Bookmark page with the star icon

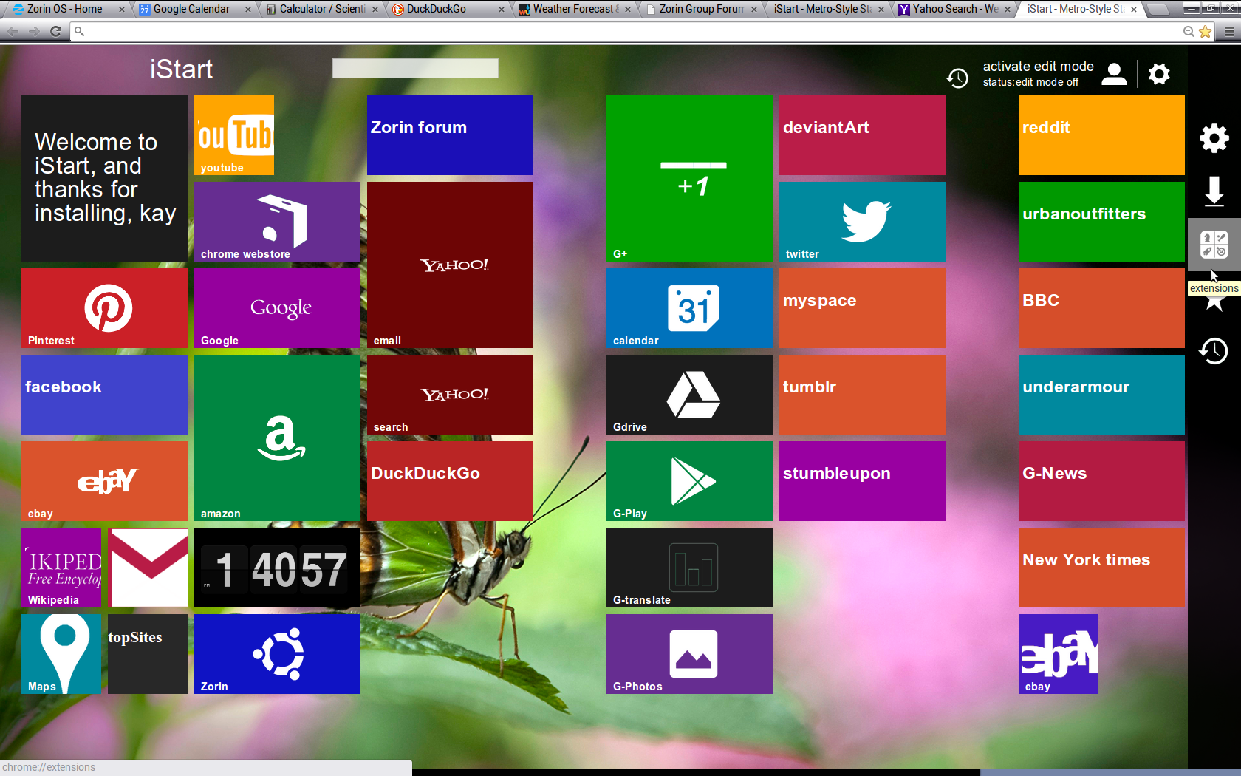pos(1206,31)
